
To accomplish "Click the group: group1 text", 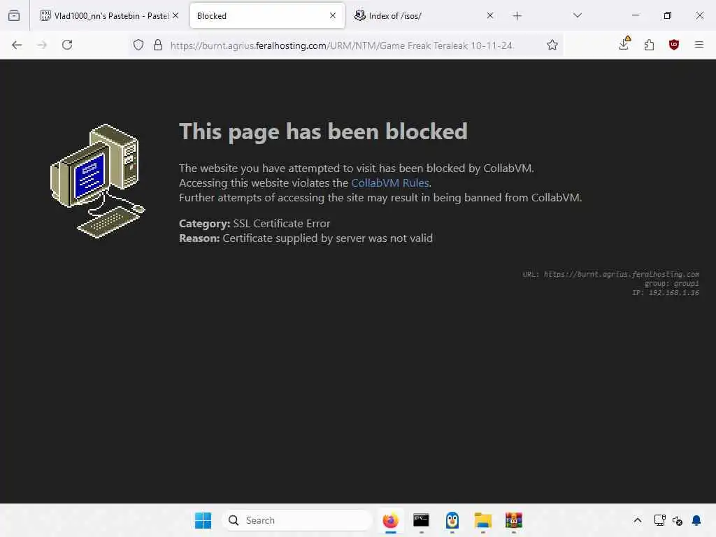I will click(671, 284).
